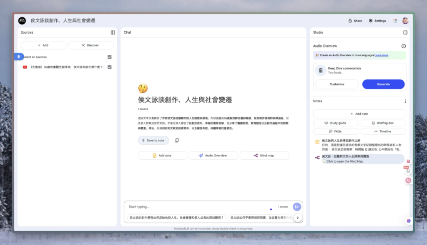Open Settings

[x=377, y=21]
